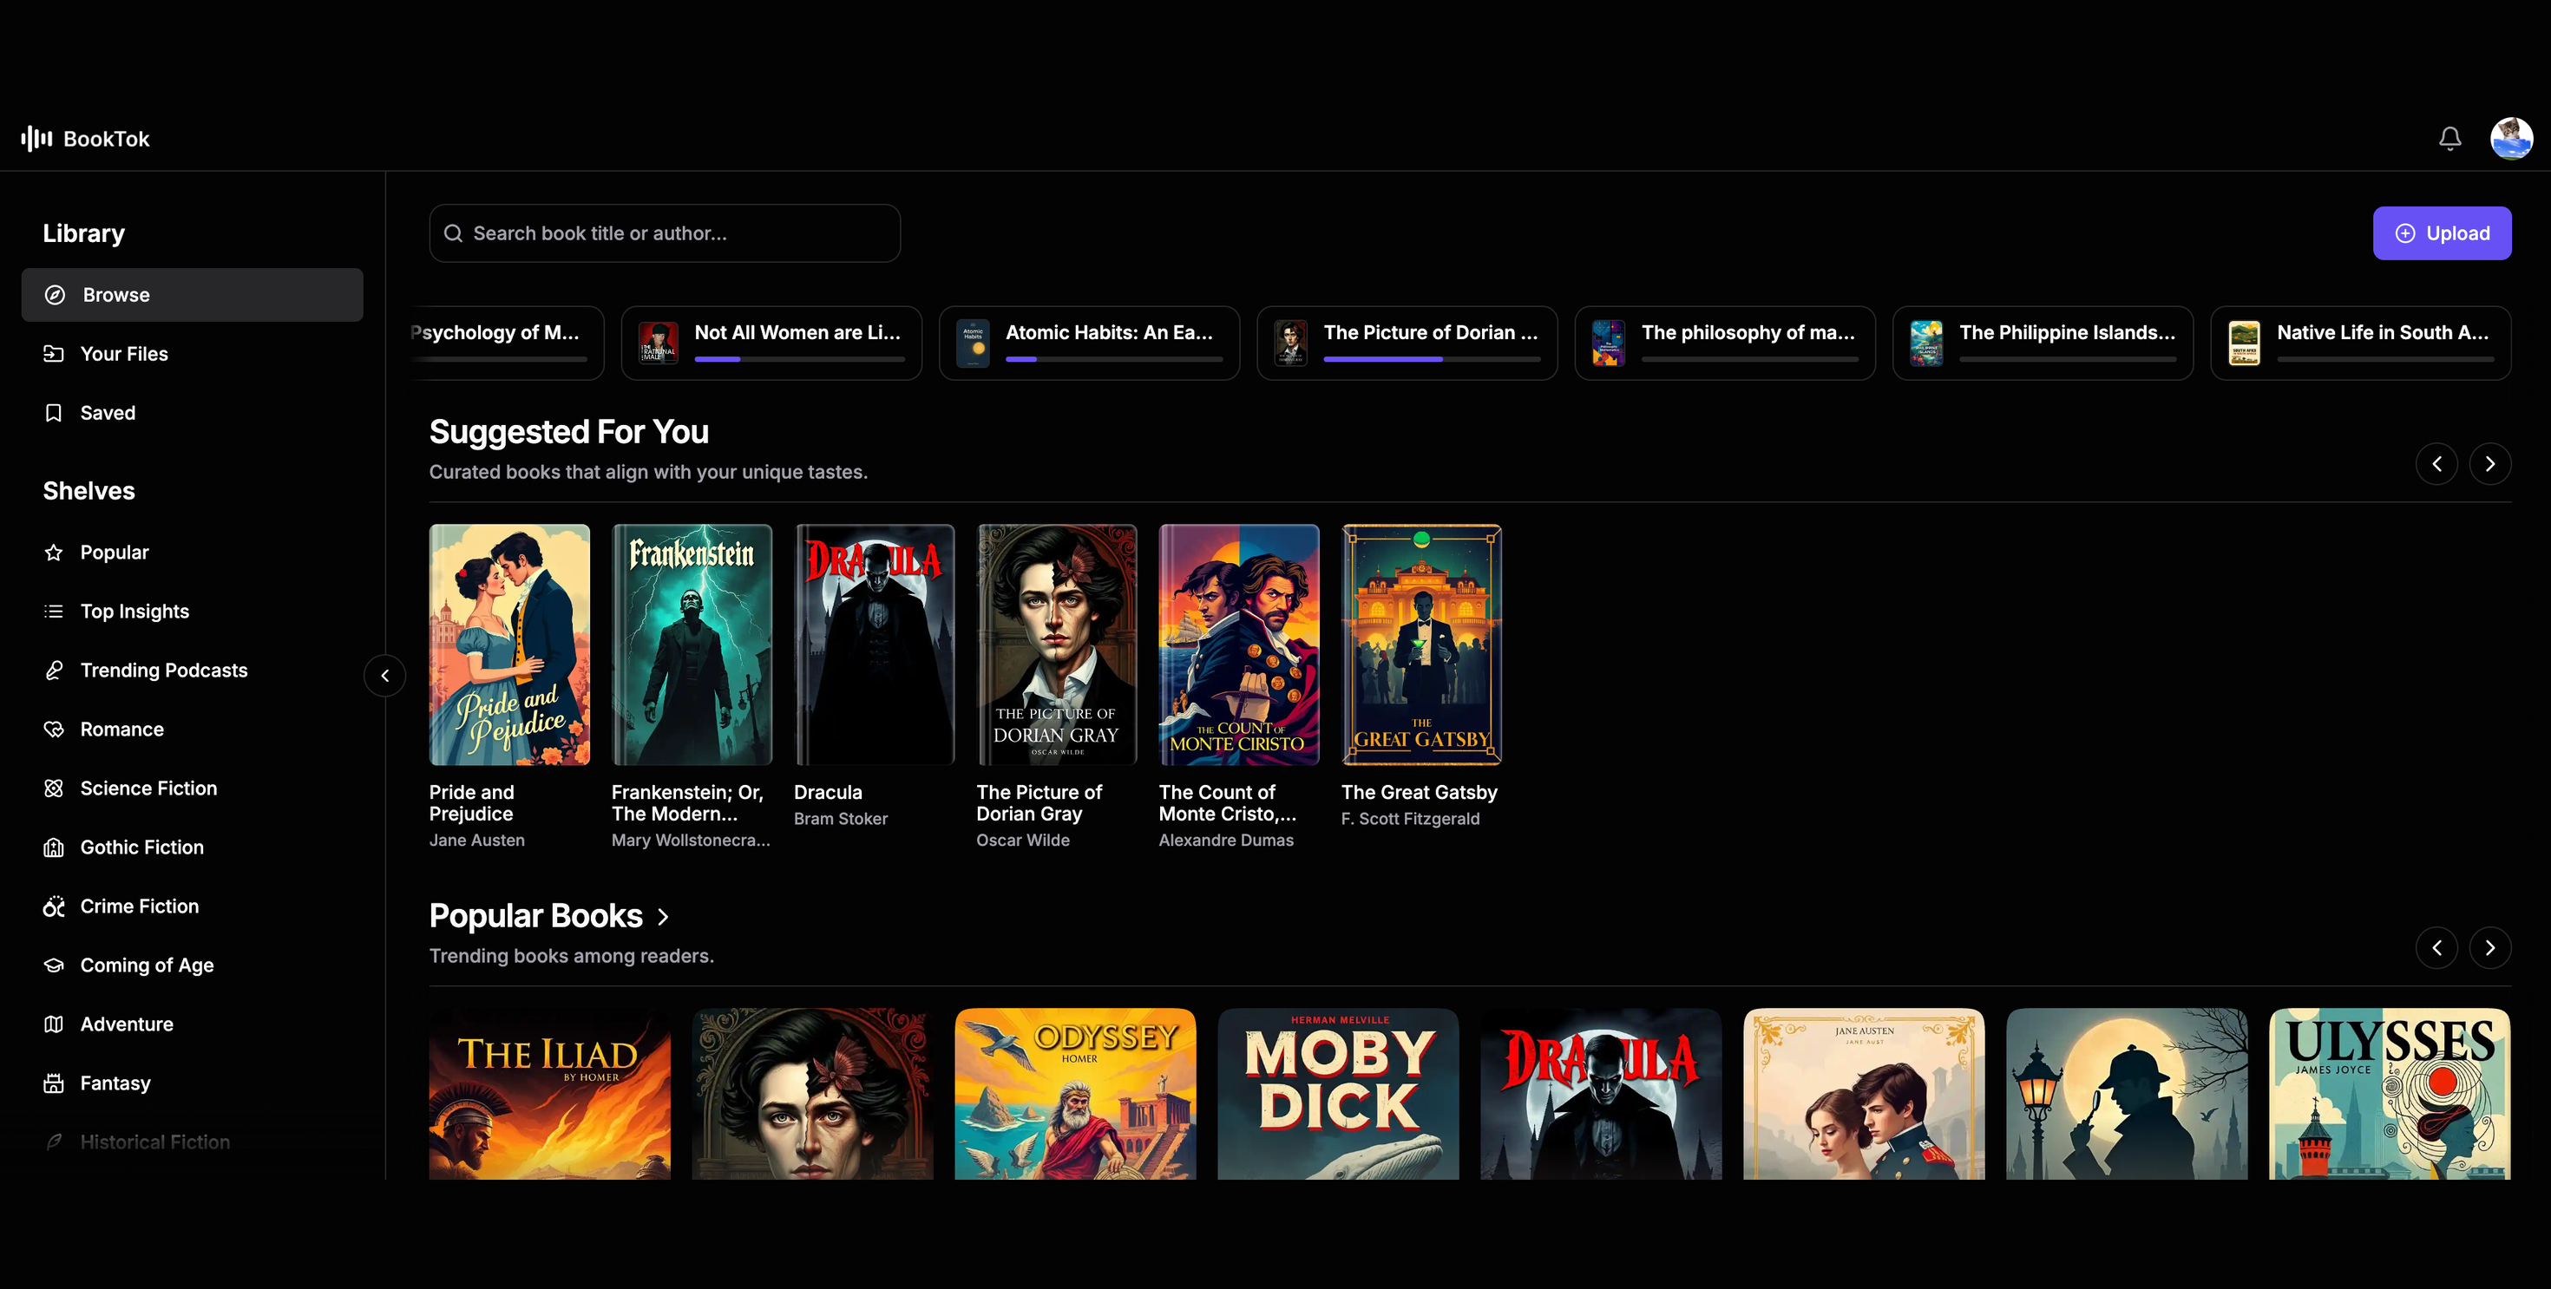Click The Picture of Dorian progress bar

[x=1432, y=359]
